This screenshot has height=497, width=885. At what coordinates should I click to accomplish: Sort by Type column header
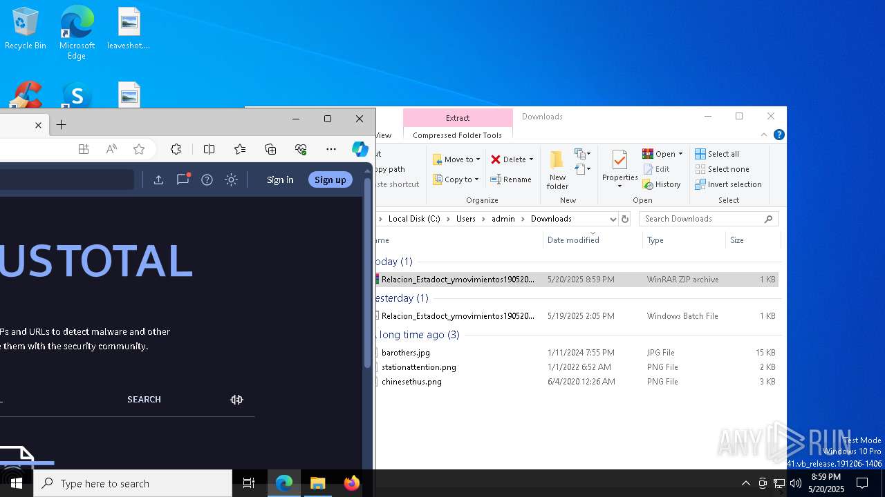[684, 240]
